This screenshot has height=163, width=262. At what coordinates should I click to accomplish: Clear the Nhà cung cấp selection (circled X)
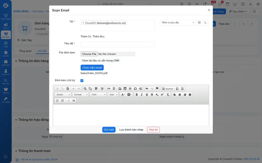pos(199,23)
